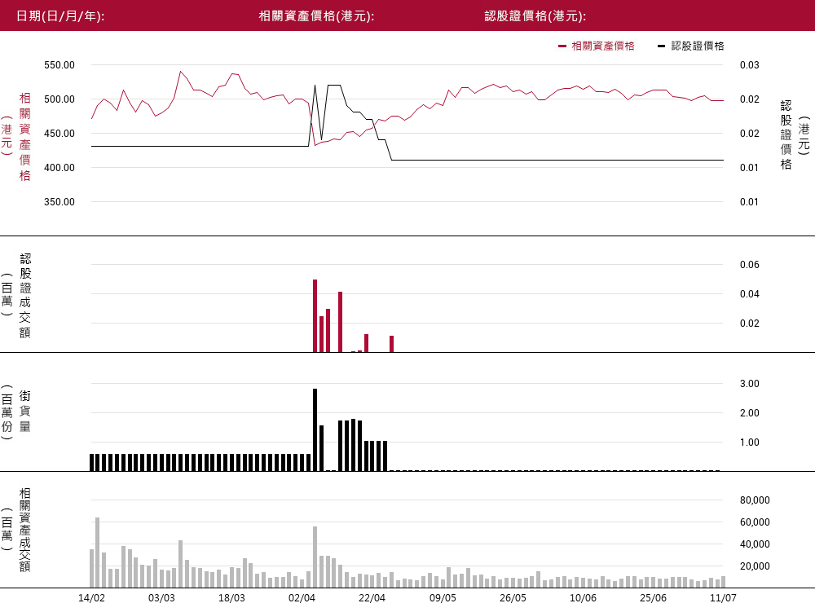The image size is (815, 612).
Task: Click the 500.00 left axis value
Action: pos(59,99)
